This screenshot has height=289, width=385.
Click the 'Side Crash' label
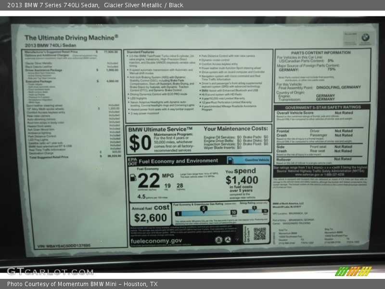pos(282,149)
